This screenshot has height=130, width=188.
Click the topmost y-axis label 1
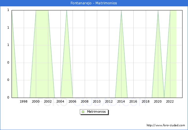(x=8, y=10)
